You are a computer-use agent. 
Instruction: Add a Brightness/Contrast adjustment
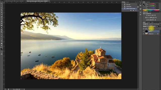coord(147,15)
